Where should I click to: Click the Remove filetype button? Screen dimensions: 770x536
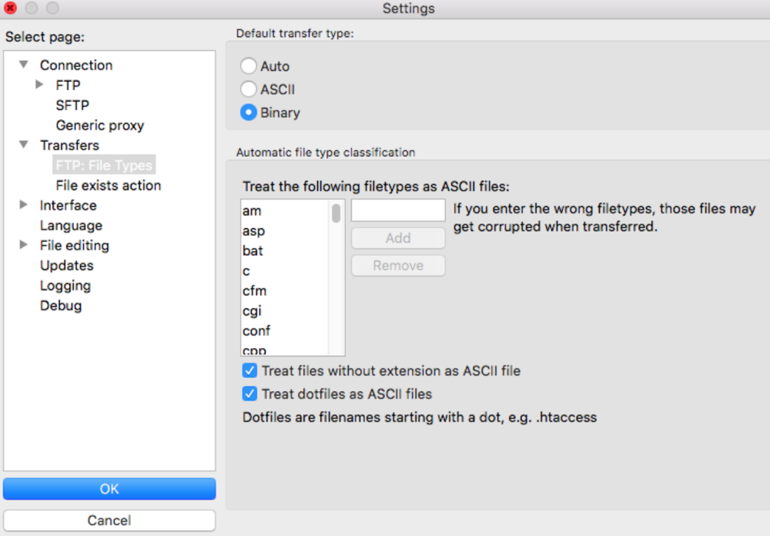click(x=398, y=266)
